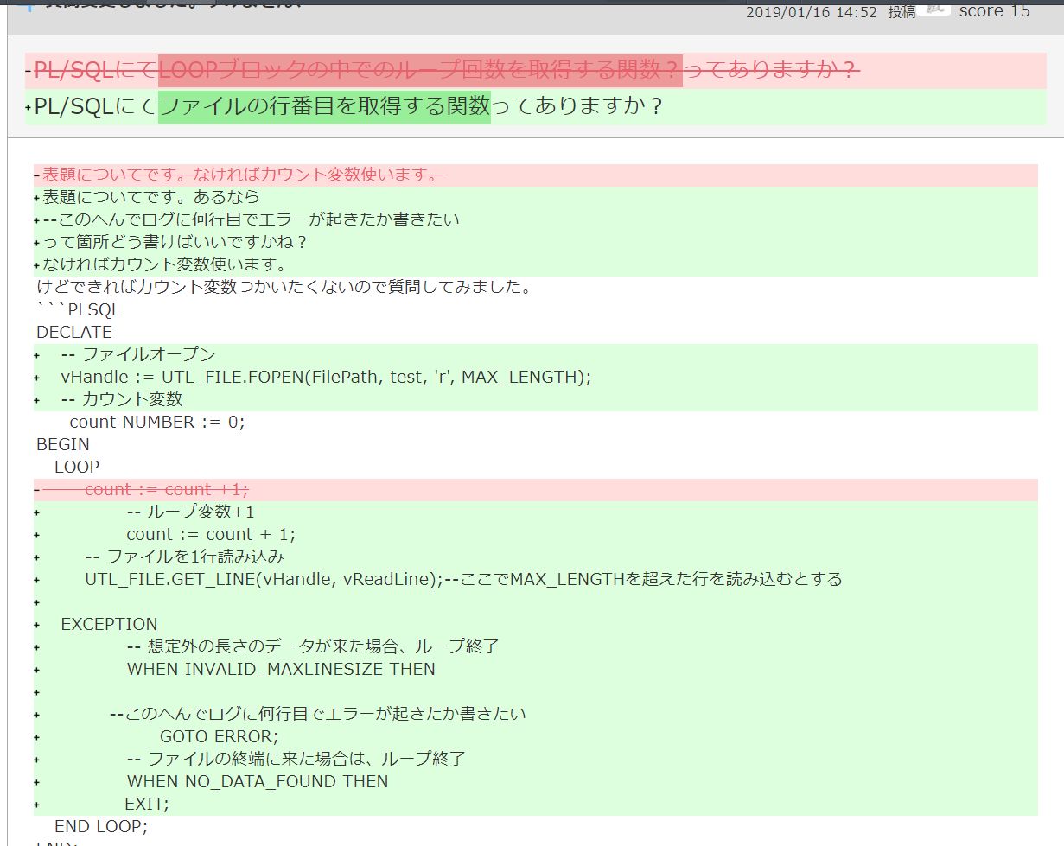Click the WHEN INVALID_MAXLINESIZE THEN line
Screen dimensions: 1064x846
pos(281,669)
